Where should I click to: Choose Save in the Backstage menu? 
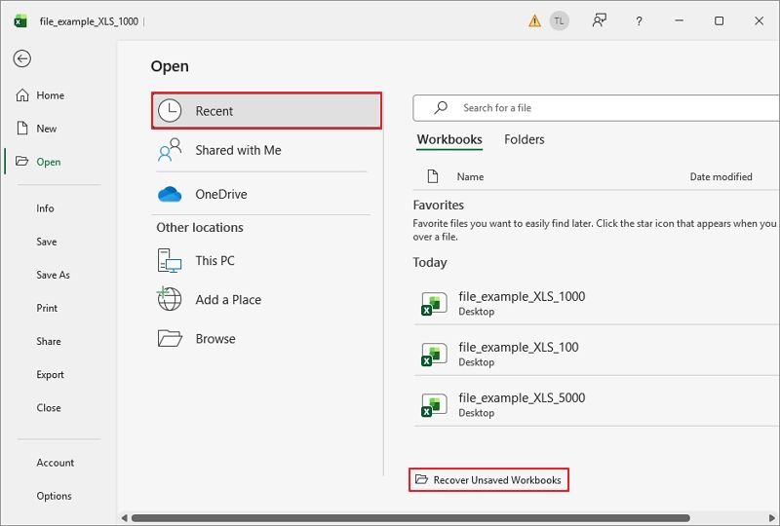tap(46, 242)
